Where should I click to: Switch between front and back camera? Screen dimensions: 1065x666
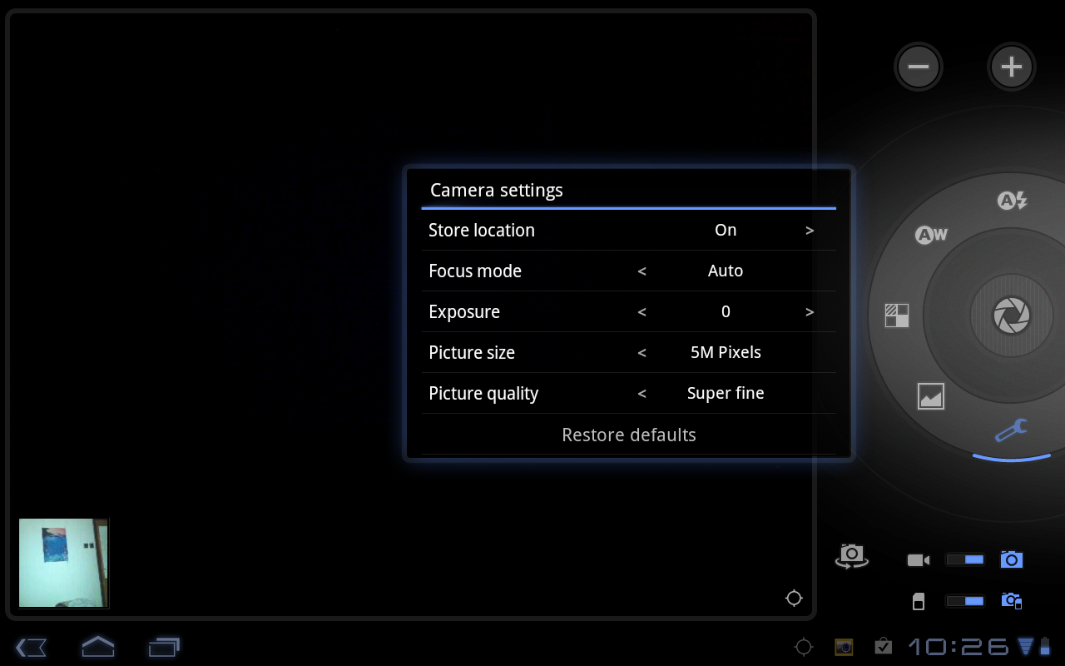click(851, 556)
